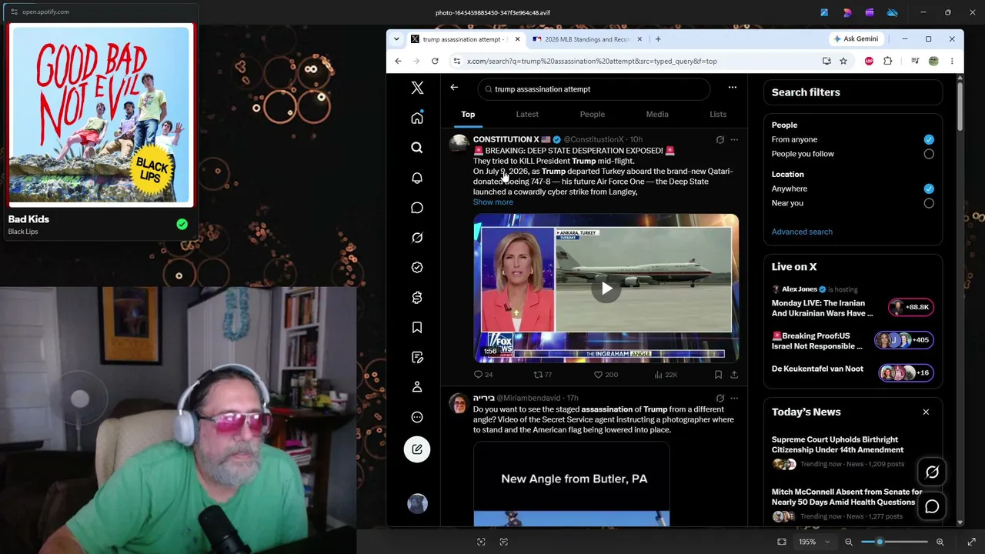Open the dollar-sign icon in X sidebar

(417, 298)
